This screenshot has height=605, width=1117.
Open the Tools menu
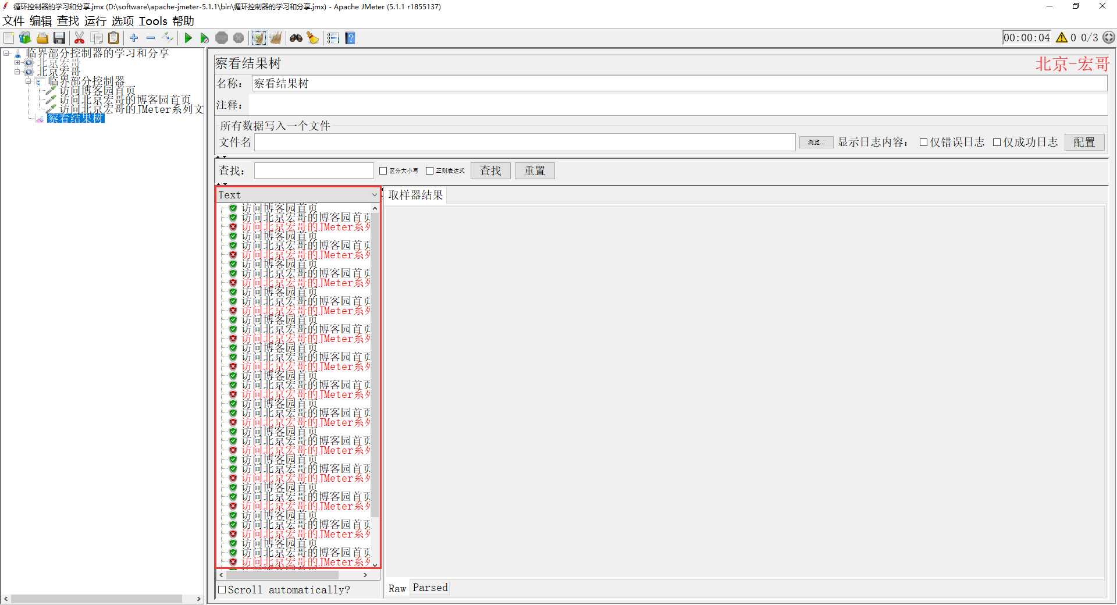153,21
